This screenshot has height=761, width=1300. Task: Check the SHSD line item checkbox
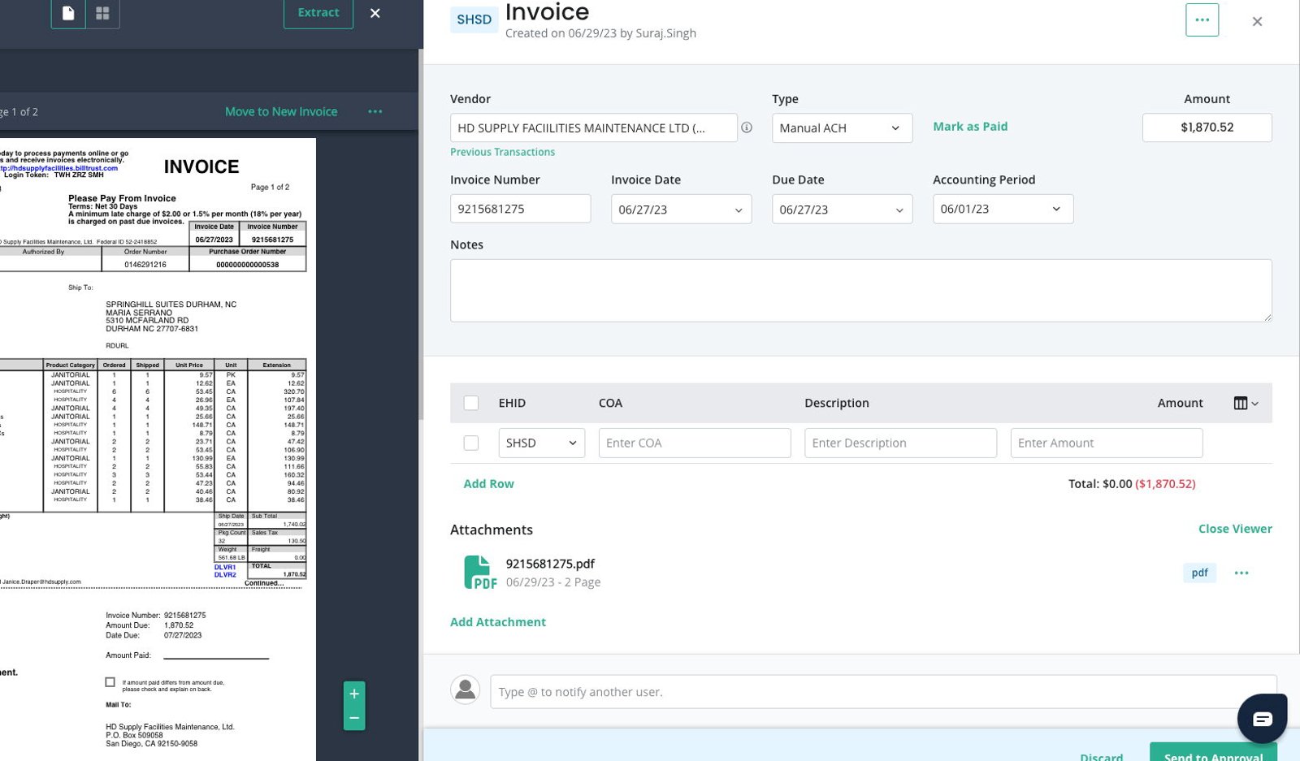tap(471, 443)
